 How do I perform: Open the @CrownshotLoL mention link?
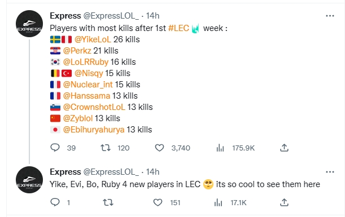coord(94,107)
